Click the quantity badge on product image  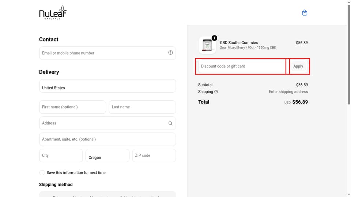pyautogui.click(x=214, y=38)
